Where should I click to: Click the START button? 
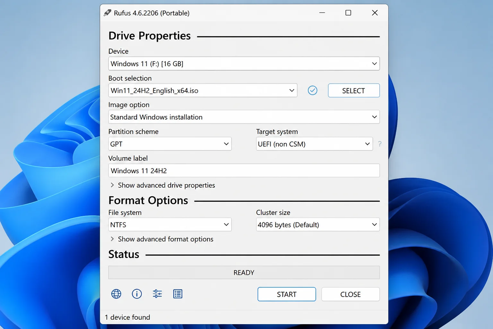[x=287, y=294]
